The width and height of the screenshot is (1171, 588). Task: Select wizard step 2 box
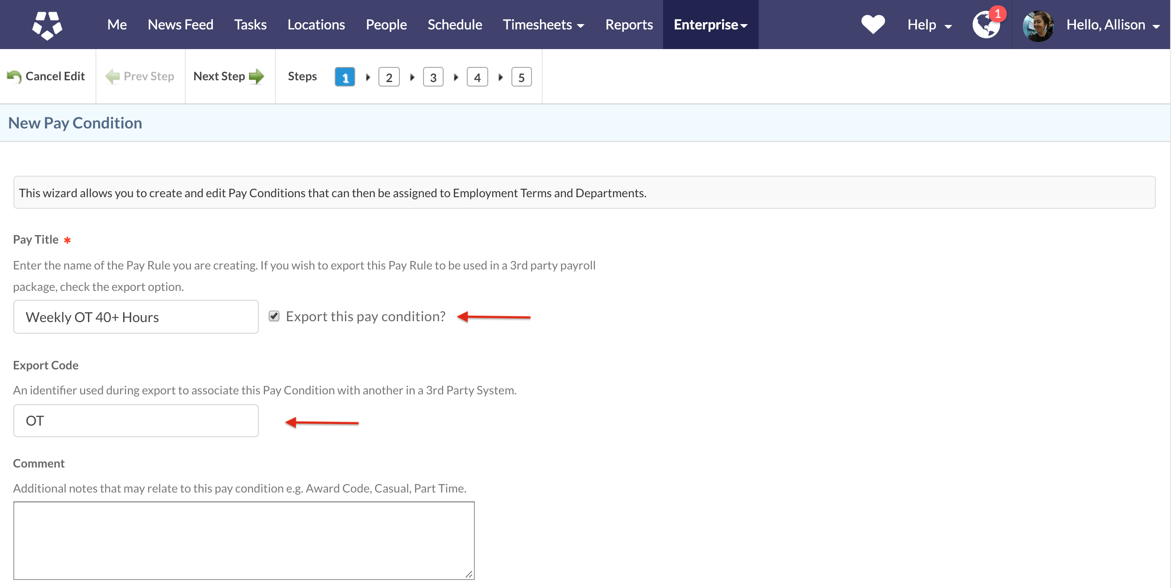pos(389,77)
